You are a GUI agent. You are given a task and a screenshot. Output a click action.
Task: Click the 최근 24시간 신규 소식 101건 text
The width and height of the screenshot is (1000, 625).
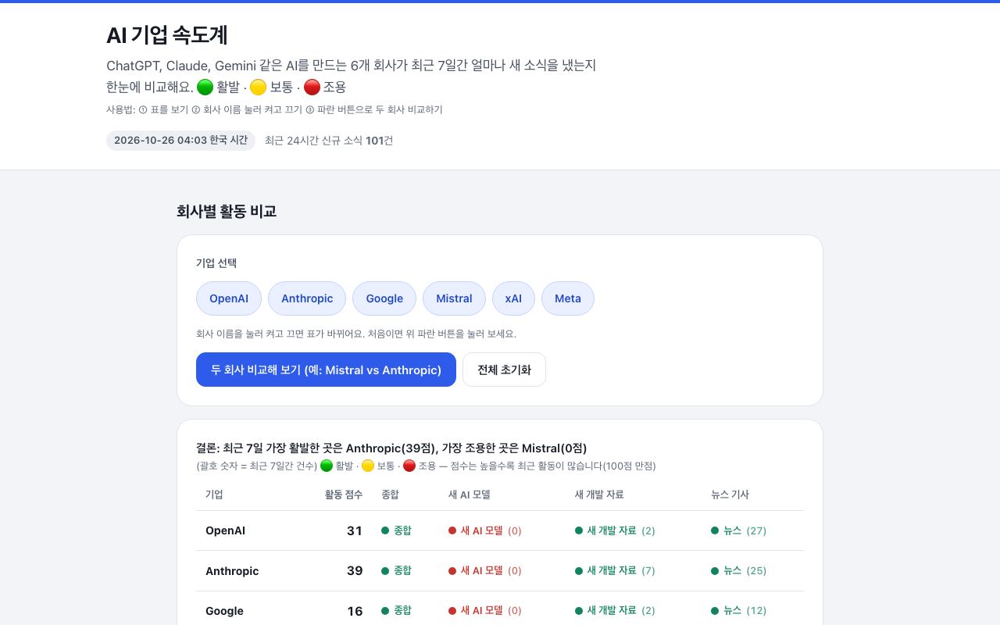click(x=329, y=141)
